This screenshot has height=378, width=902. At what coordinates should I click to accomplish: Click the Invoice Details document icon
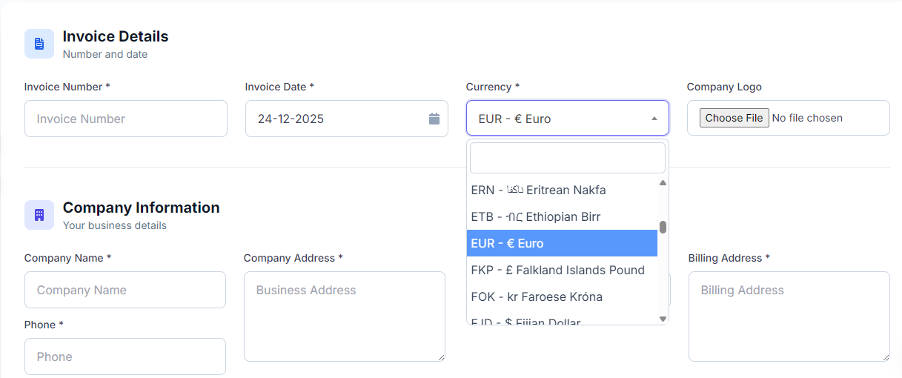pyautogui.click(x=39, y=44)
